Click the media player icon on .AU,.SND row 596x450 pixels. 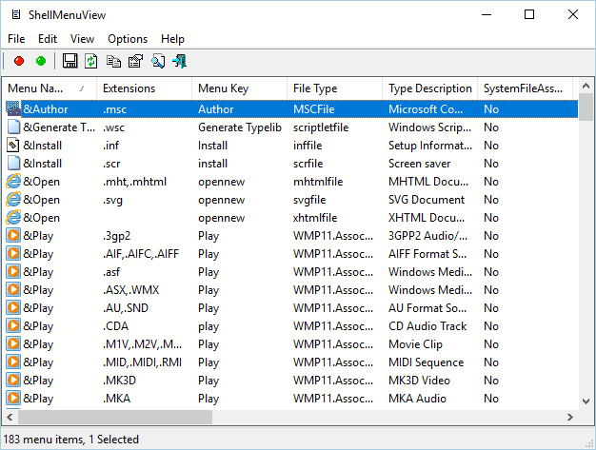point(13,307)
